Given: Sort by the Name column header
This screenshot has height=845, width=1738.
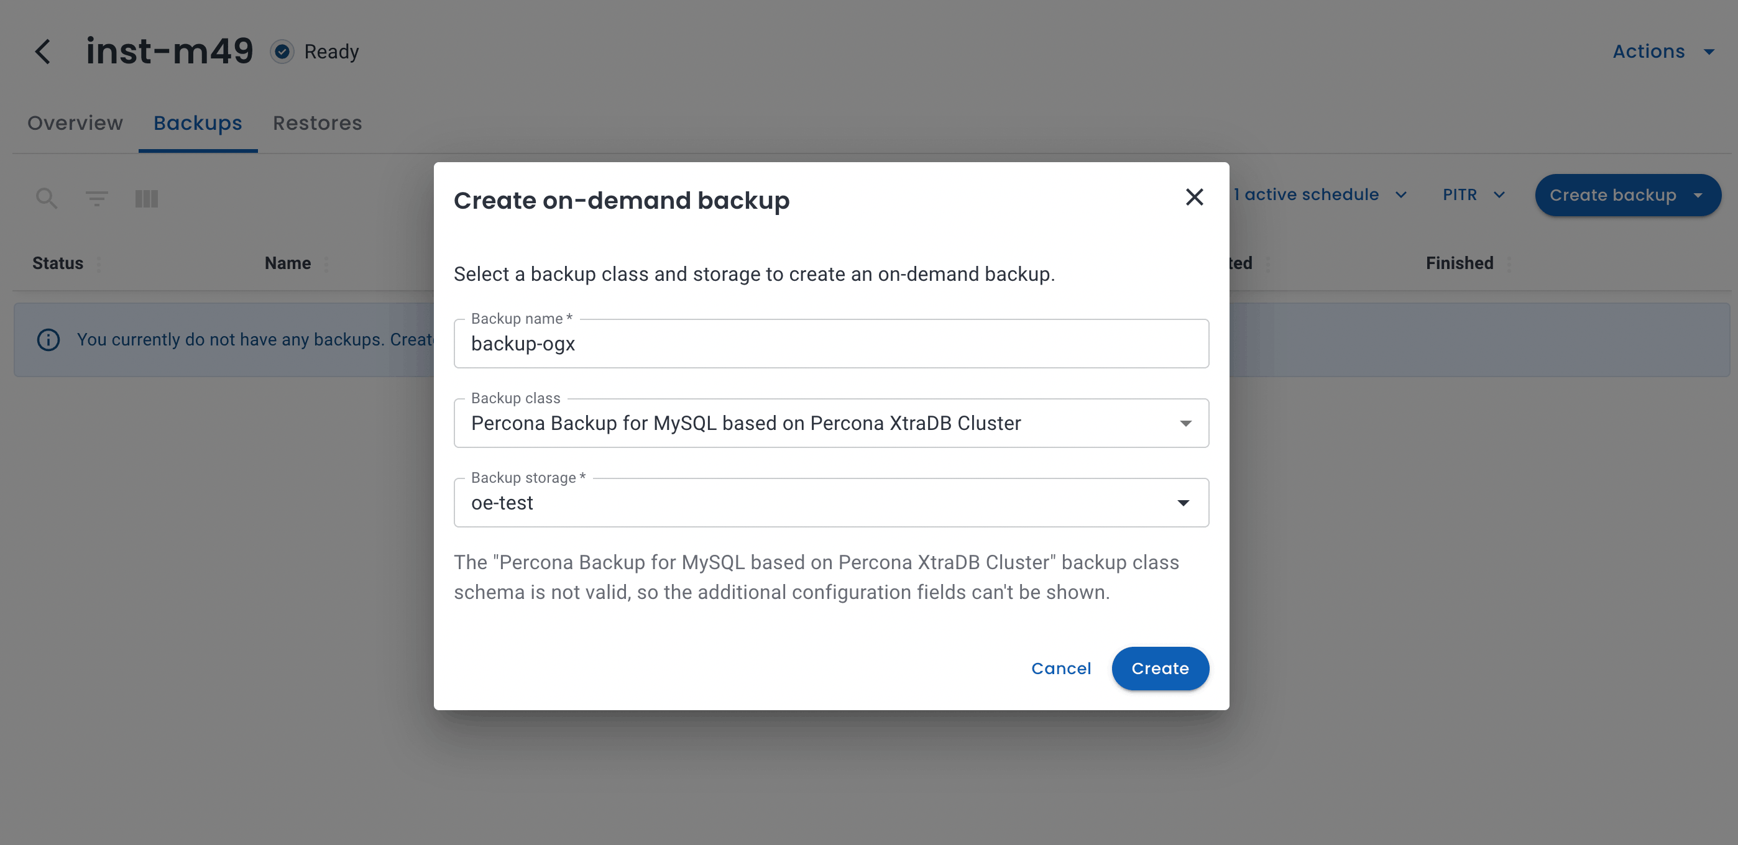Looking at the screenshot, I should [x=287, y=263].
